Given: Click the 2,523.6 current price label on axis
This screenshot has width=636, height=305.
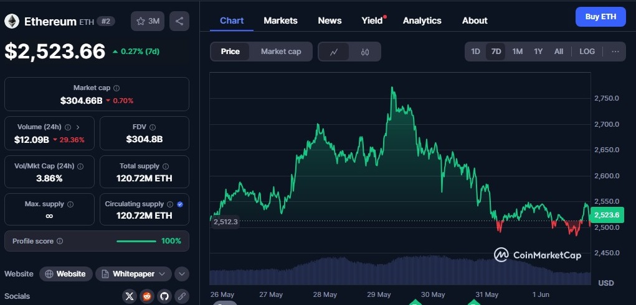Looking at the screenshot, I should [x=607, y=215].
